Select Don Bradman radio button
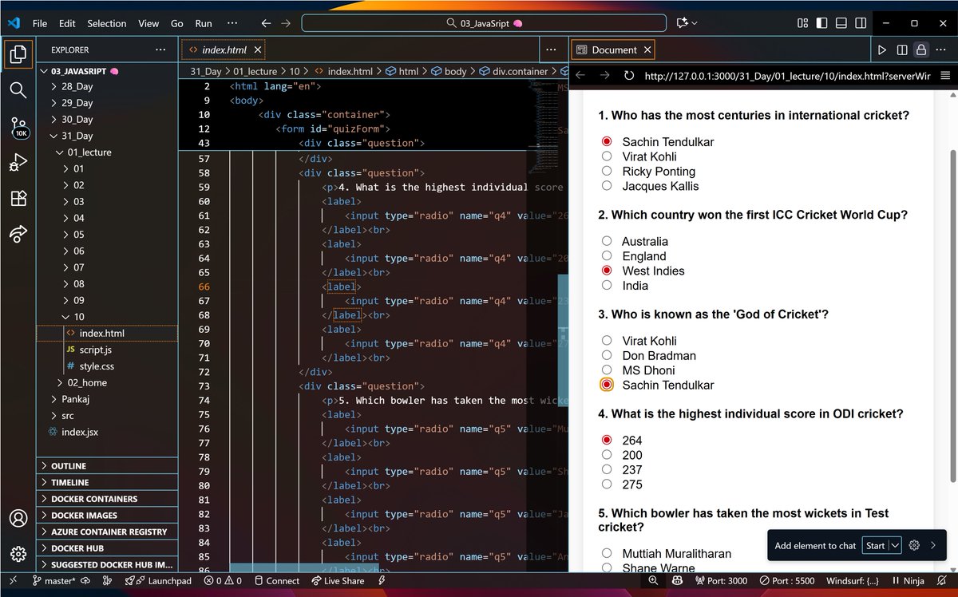This screenshot has height=597, width=958. pos(607,355)
